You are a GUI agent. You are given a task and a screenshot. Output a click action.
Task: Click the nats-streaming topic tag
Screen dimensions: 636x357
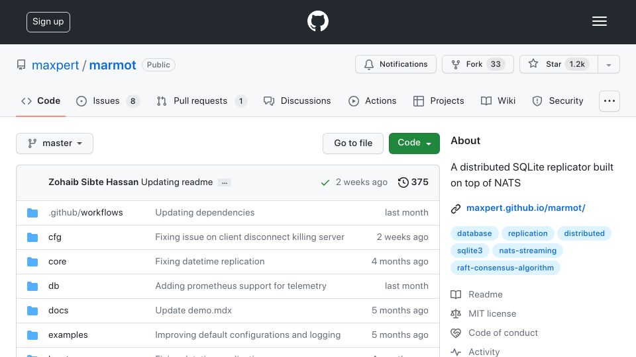tap(528, 251)
